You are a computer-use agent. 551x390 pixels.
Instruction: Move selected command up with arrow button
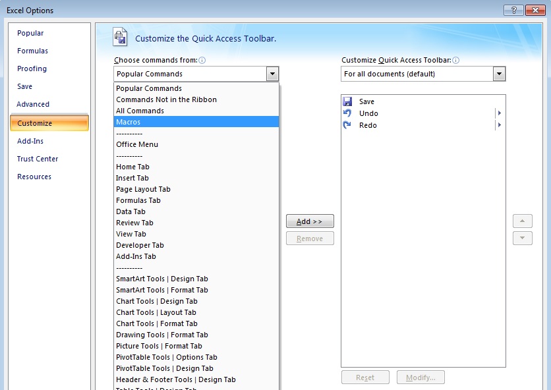[522, 221]
